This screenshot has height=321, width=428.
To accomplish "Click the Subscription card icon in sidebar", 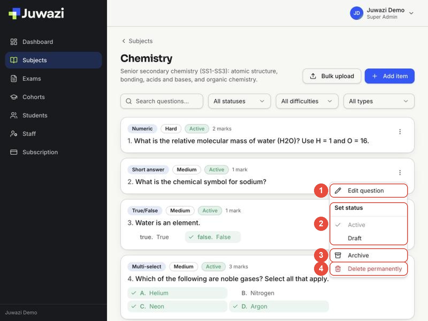I will [14, 152].
